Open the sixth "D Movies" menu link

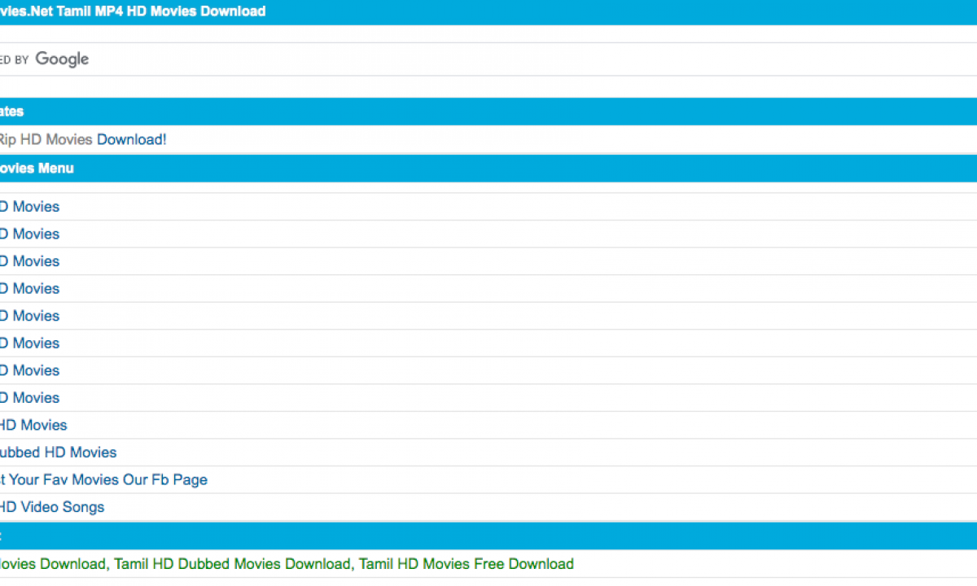(x=30, y=343)
